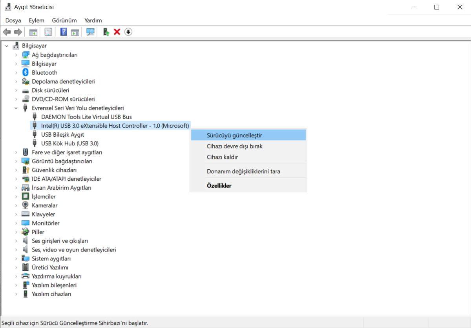471x328 pixels.
Task: Click the down-arrow toolbar icon
Action: pos(128,32)
